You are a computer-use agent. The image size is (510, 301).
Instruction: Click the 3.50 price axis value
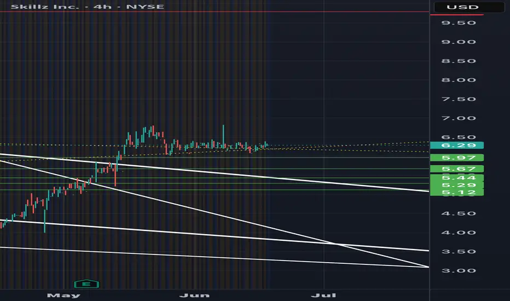(x=459, y=252)
